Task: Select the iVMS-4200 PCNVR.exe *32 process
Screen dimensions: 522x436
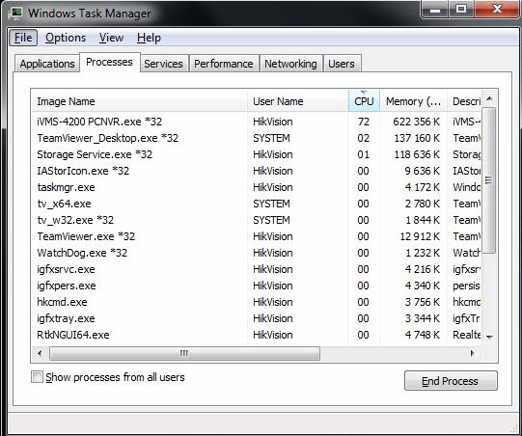Action: click(257, 122)
